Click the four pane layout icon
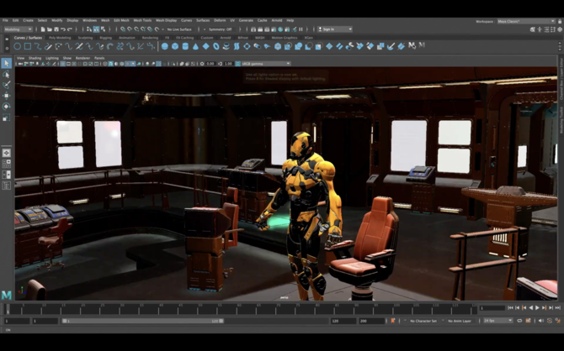The width and height of the screenshot is (564, 351). (7, 164)
